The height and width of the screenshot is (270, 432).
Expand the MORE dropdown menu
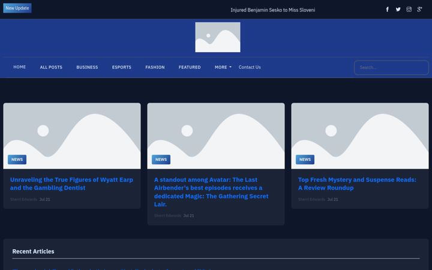click(223, 67)
